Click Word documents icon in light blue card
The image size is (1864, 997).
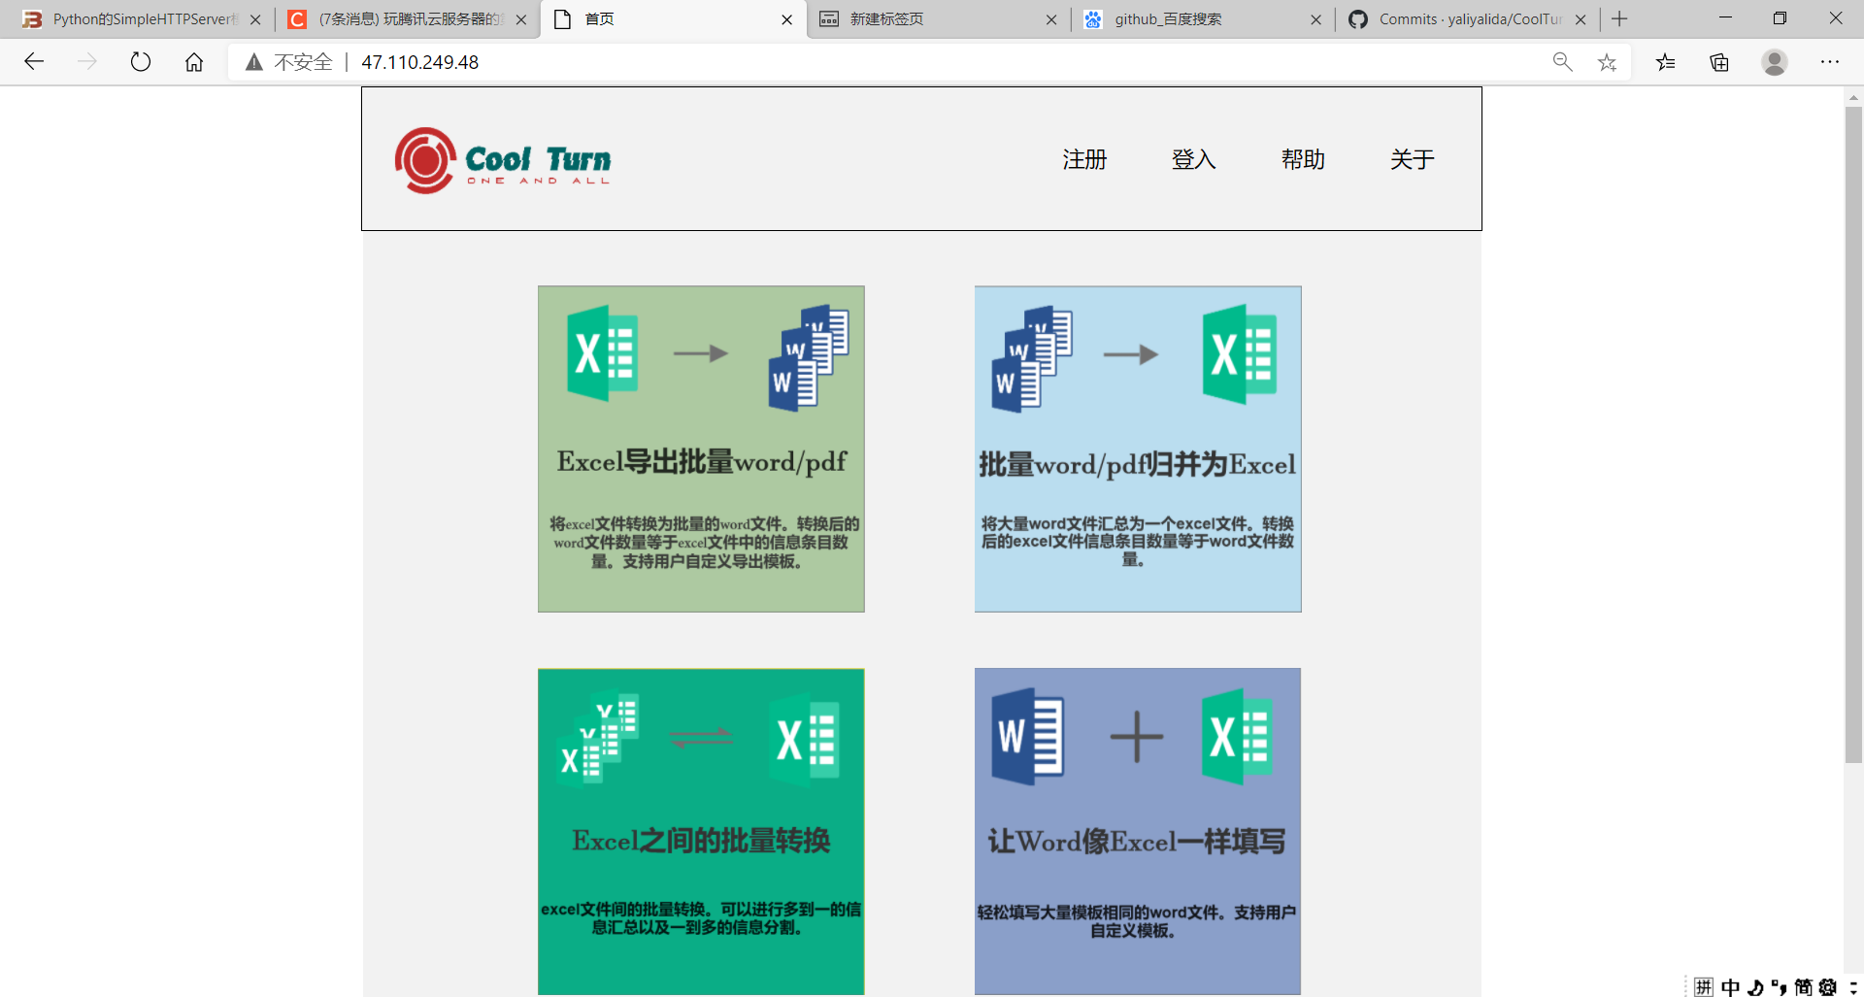(x=1032, y=358)
